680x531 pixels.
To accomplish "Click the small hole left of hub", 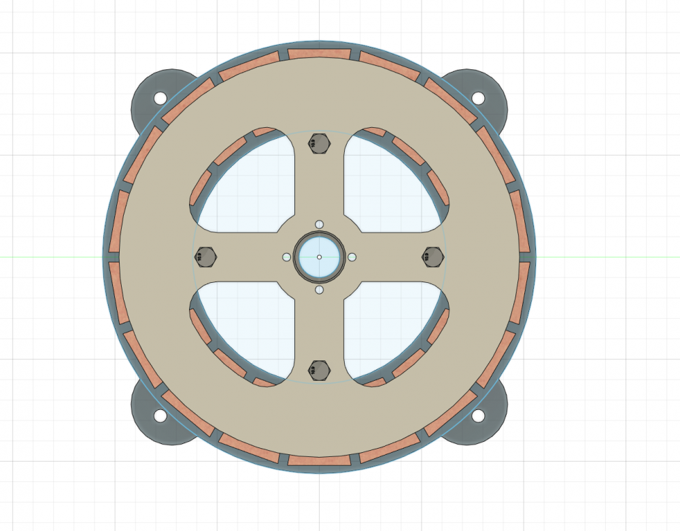I will coord(286,257).
